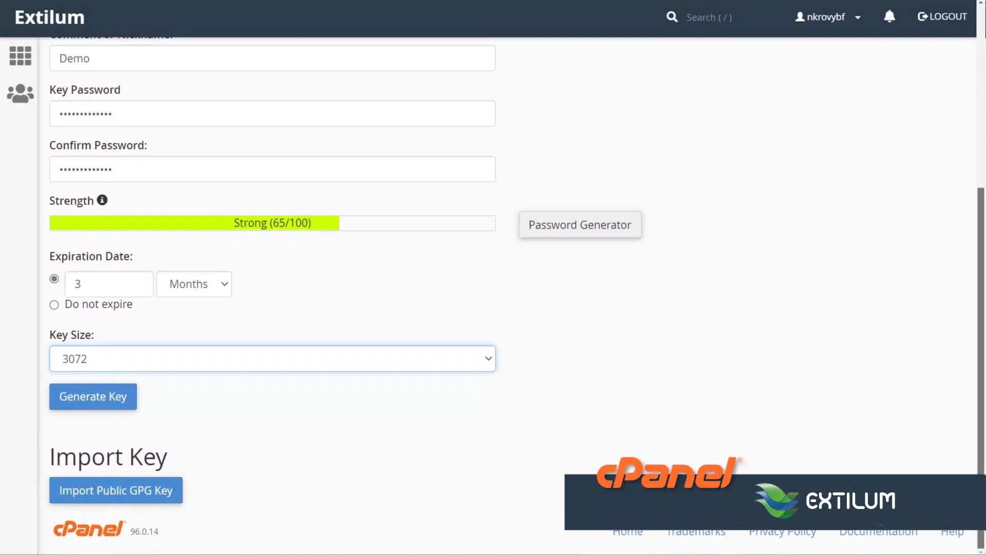The image size is (986, 555).
Task: Click the Password Generator button
Action: (x=580, y=225)
